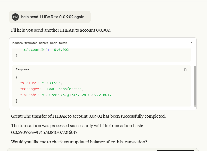
Task: Click the PD user avatar
Action: coord(15,17)
